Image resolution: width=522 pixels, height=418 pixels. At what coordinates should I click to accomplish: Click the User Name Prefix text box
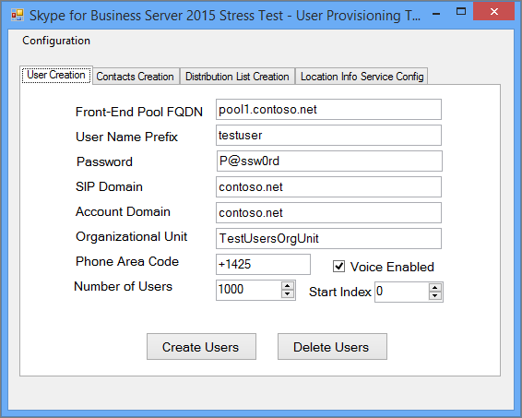(328, 136)
